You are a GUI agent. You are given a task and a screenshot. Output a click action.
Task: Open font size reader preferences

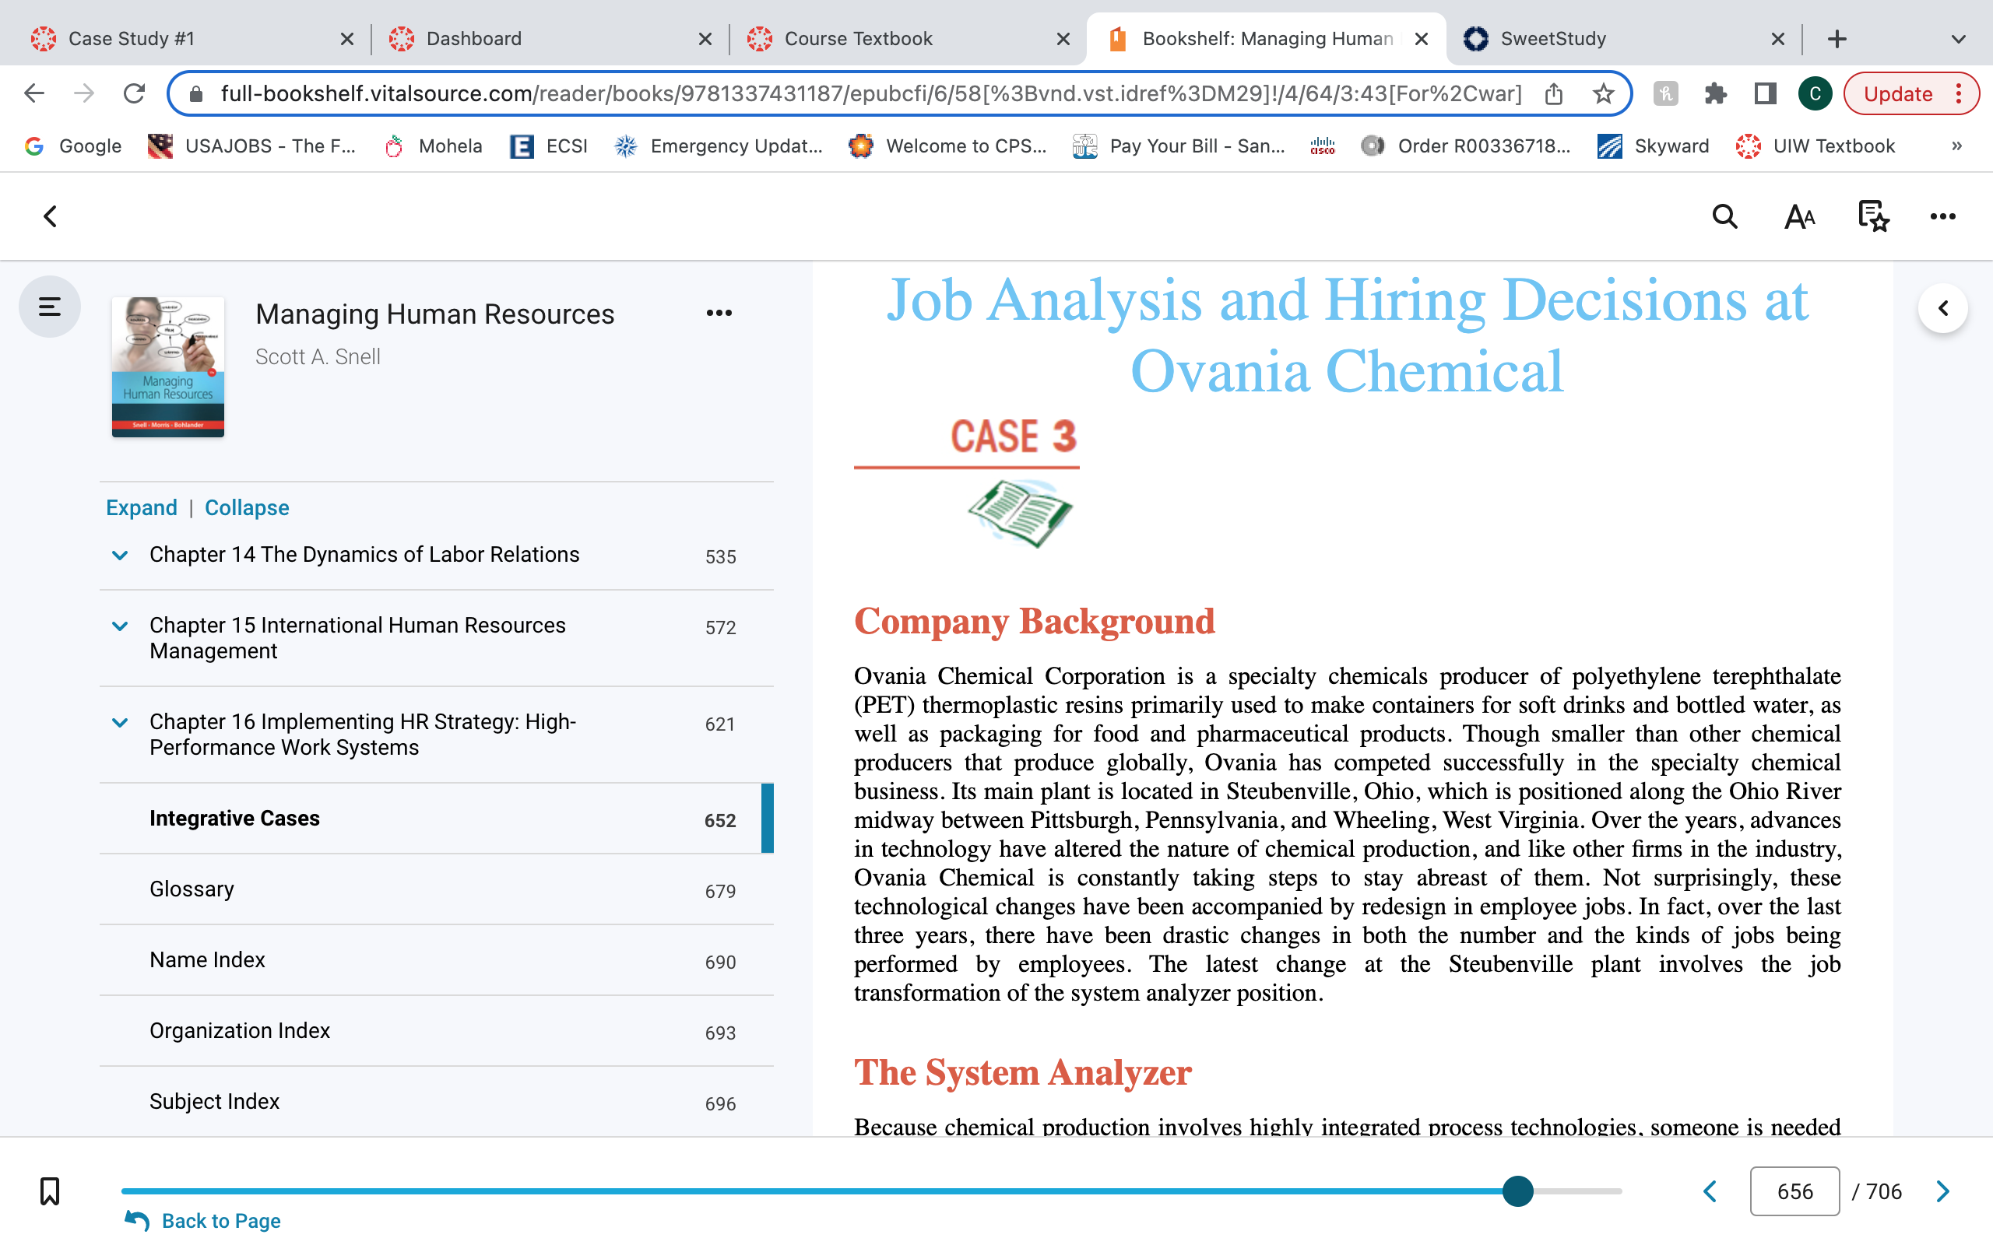[1799, 216]
